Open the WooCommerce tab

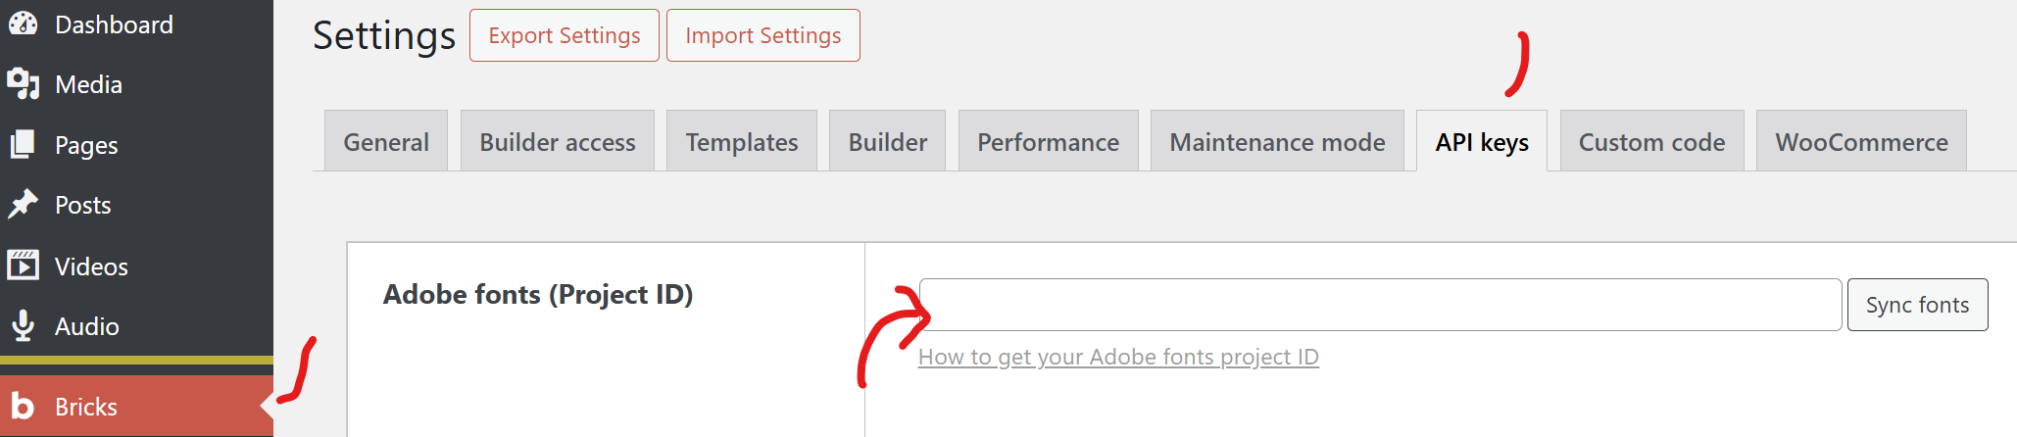point(1861,141)
